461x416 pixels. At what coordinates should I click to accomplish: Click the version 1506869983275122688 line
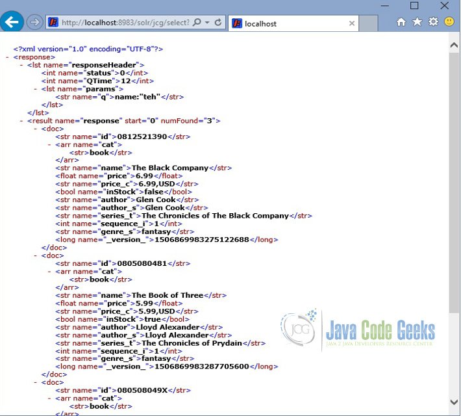pyautogui.click(x=167, y=240)
